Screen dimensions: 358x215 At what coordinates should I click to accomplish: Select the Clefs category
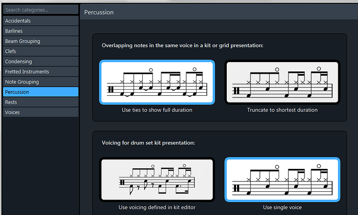(40, 51)
